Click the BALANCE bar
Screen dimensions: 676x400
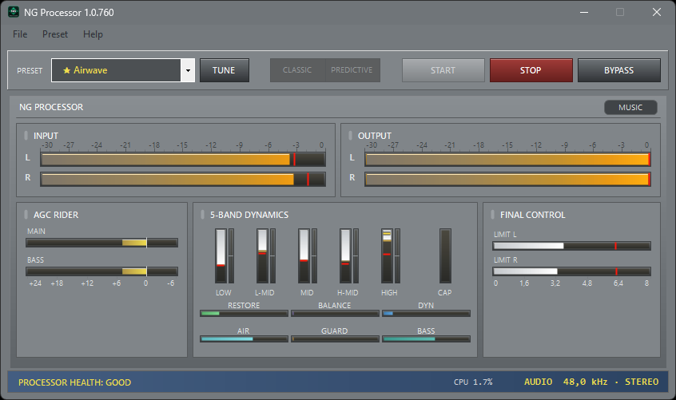click(335, 314)
